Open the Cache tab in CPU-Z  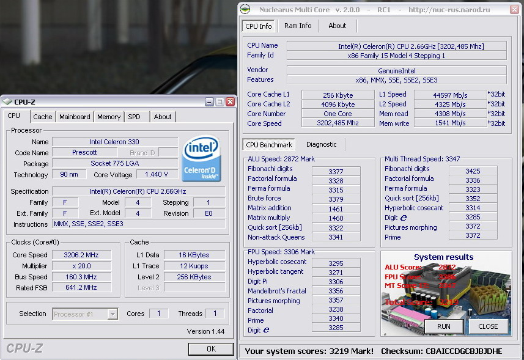tap(42, 117)
